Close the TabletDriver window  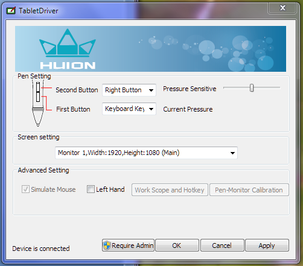[x=282, y=8]
